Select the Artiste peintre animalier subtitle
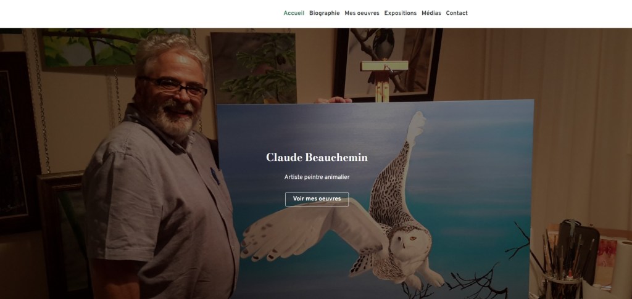 [317, 177]
